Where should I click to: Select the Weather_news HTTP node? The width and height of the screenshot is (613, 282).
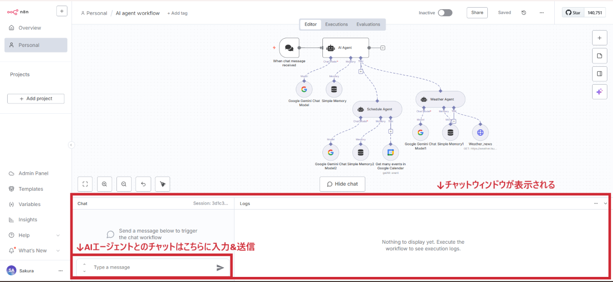coord(480,133)
